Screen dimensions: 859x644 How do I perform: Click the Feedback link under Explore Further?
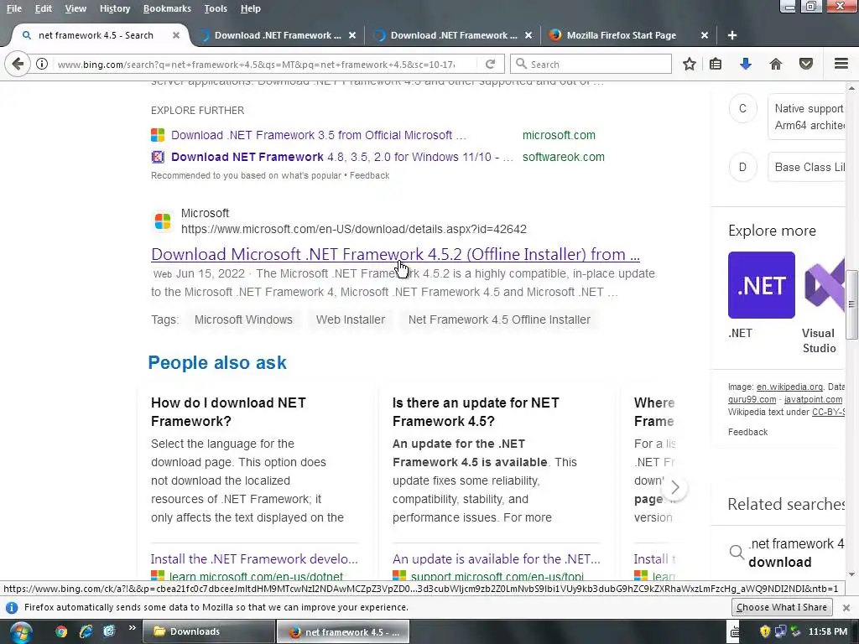(x=369, y=175)
